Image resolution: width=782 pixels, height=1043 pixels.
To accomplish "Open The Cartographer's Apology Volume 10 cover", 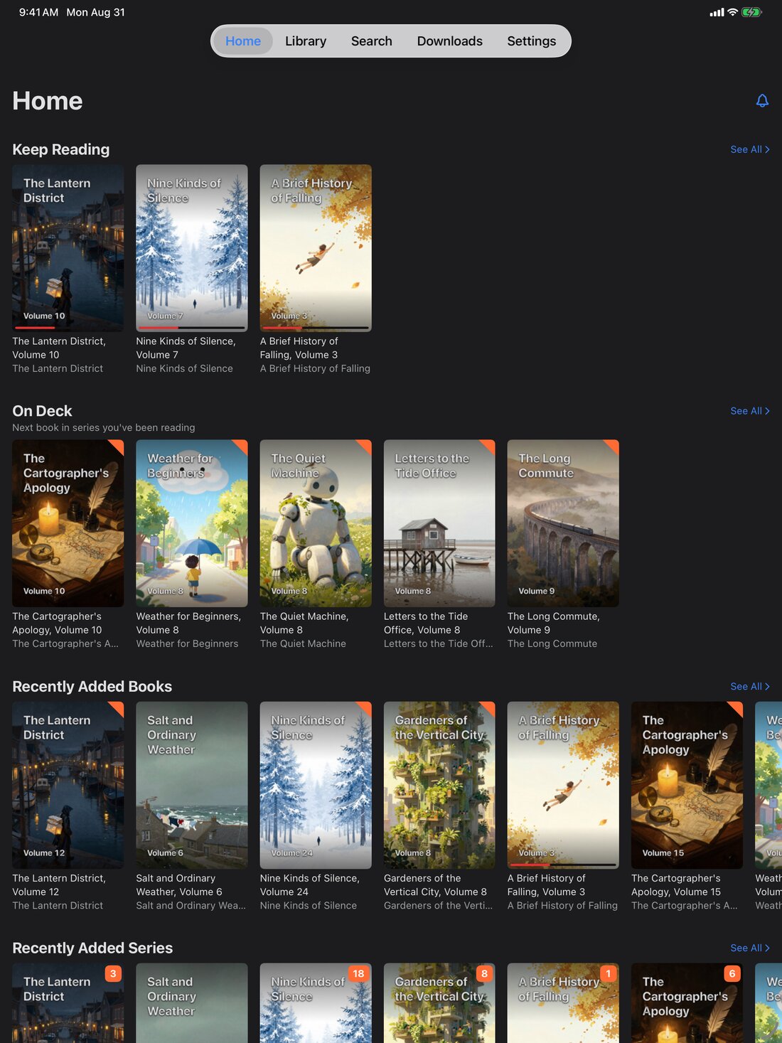I will 68,523.
